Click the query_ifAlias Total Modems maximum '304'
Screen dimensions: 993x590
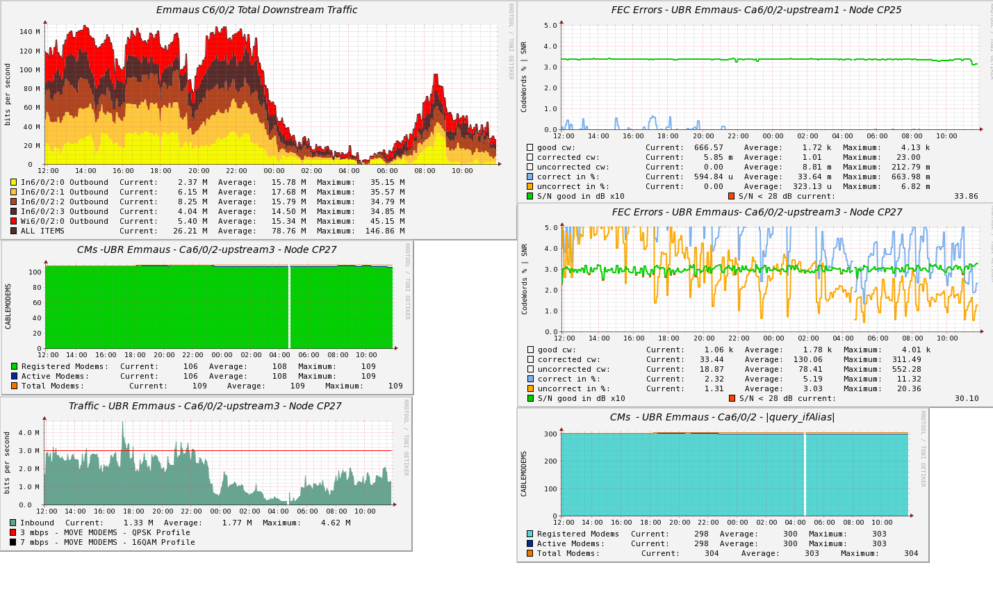911,553
